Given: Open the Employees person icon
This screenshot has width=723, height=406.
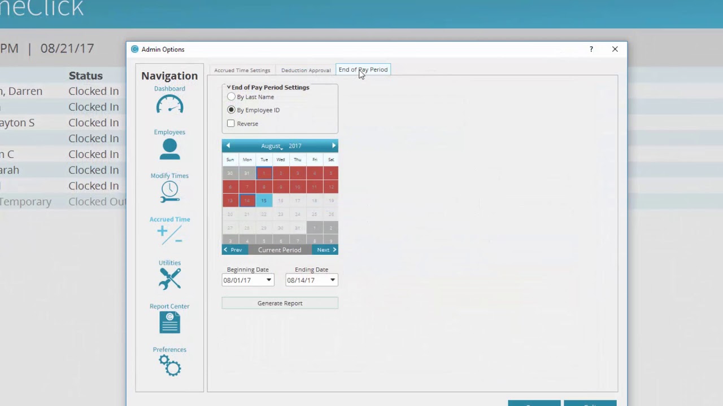Looking at the screenshot, I should (169, 149).
